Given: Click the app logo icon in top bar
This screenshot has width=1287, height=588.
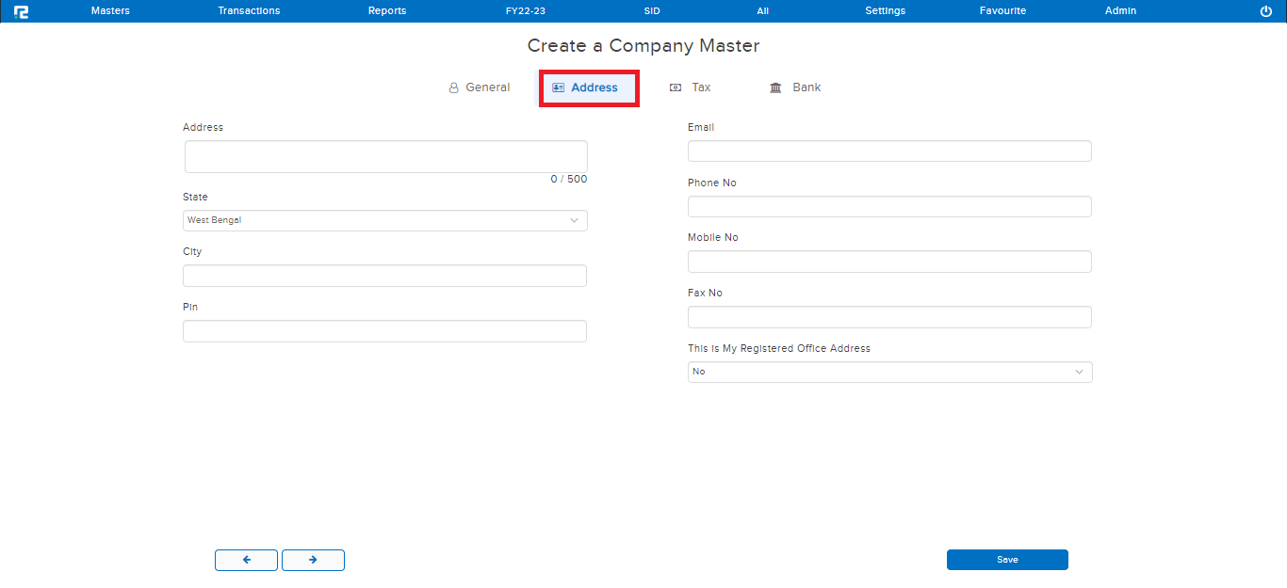Looking at the screenshot, I should point(21,11).
